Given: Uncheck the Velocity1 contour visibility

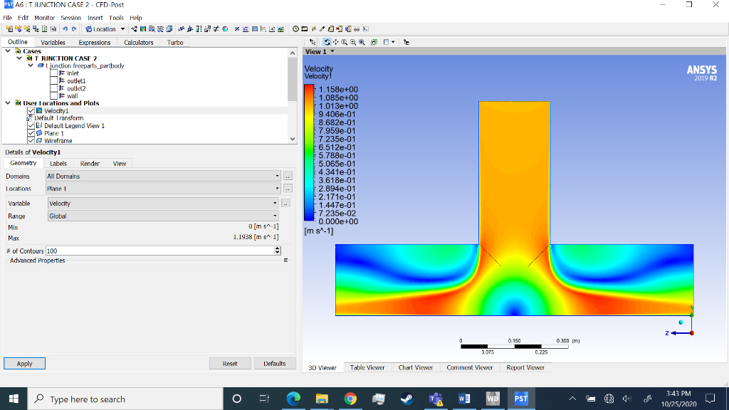Looking at the screenshot, I should point(31,111).
